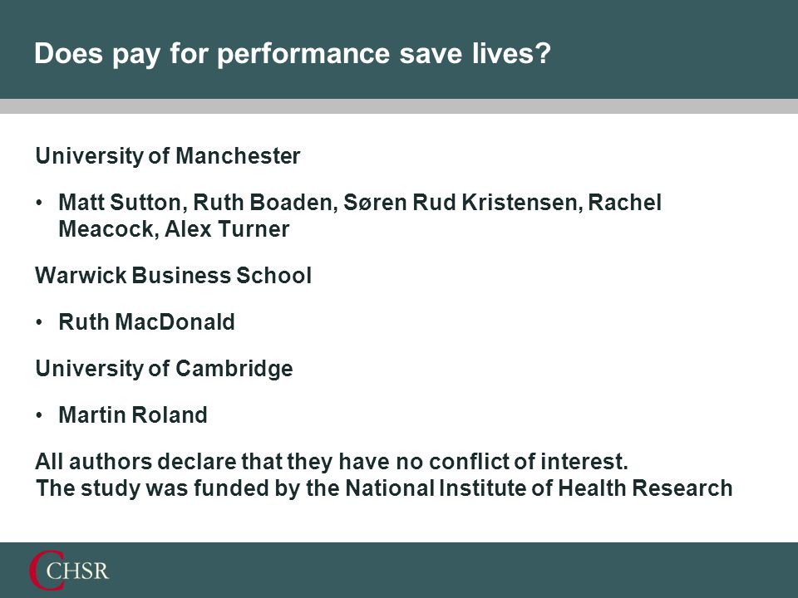Click the conflict of interest statement
The image size is (798, 598).
(x=332, y=463)
